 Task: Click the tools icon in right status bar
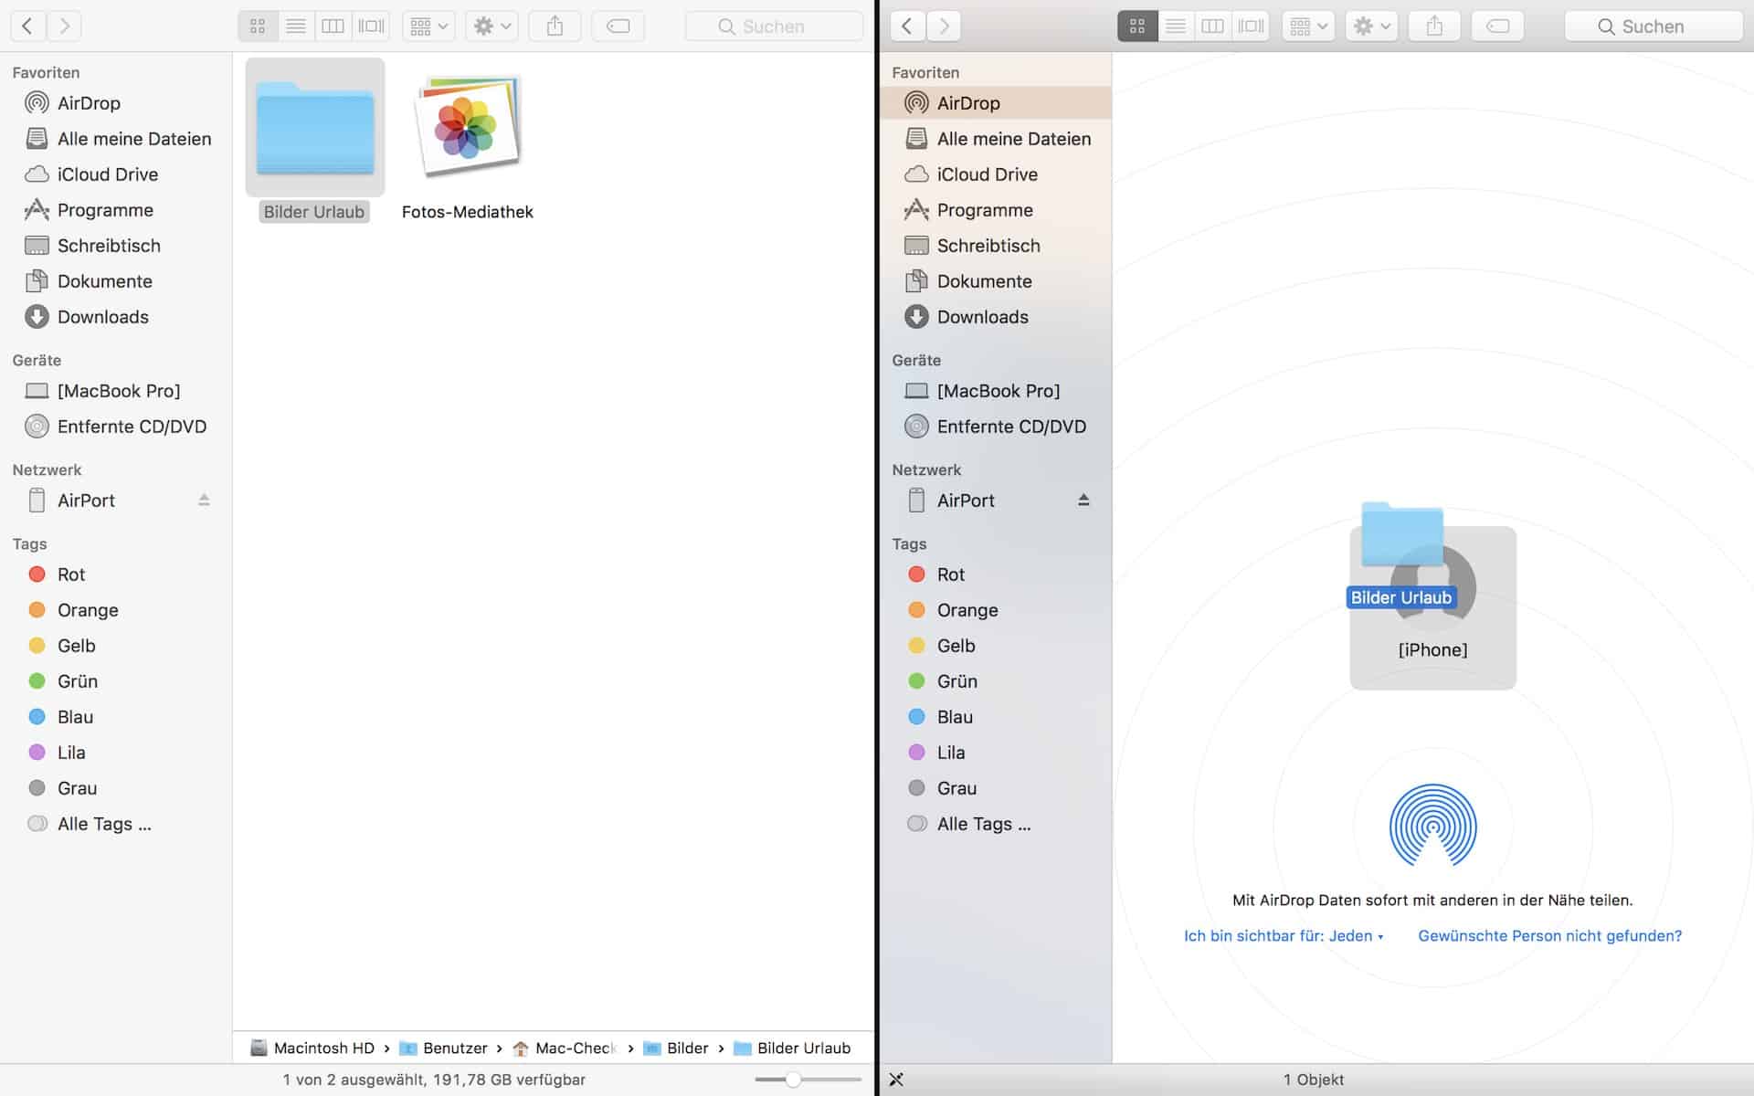(x=896, y=1080)
